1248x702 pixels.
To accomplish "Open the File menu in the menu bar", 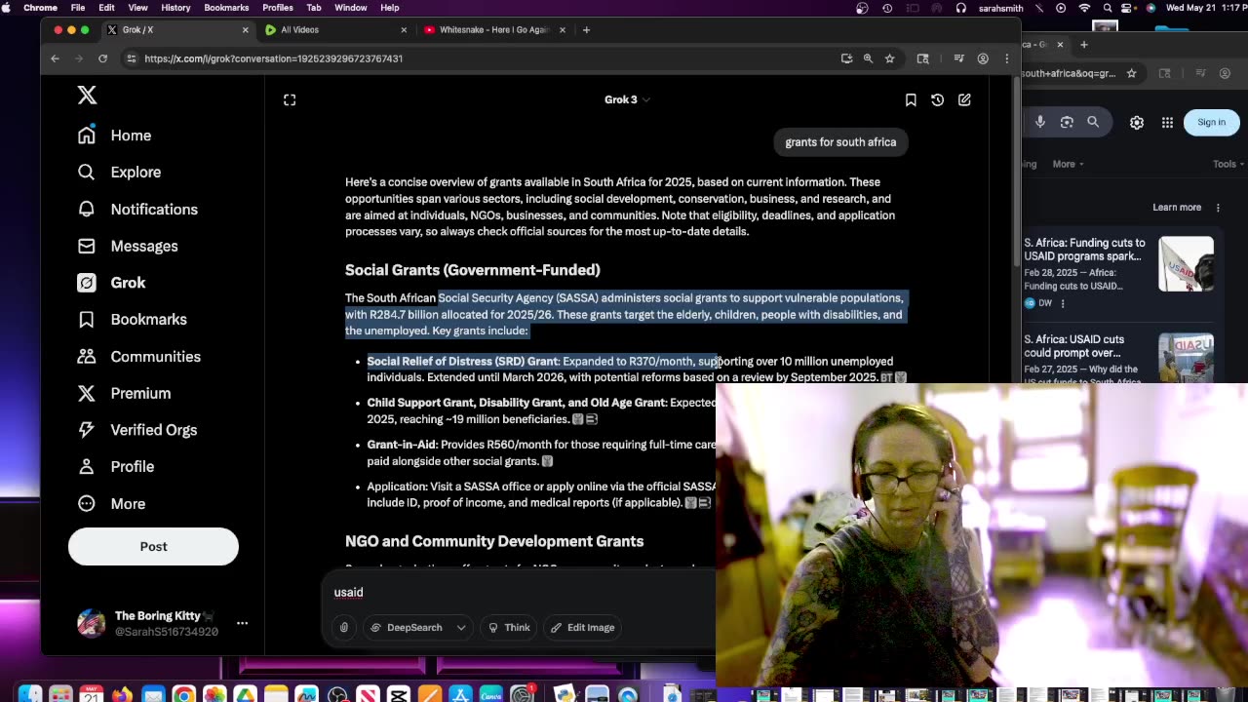I will point(77,8).
